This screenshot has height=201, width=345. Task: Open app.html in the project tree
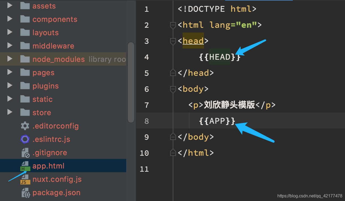point(48,166)
